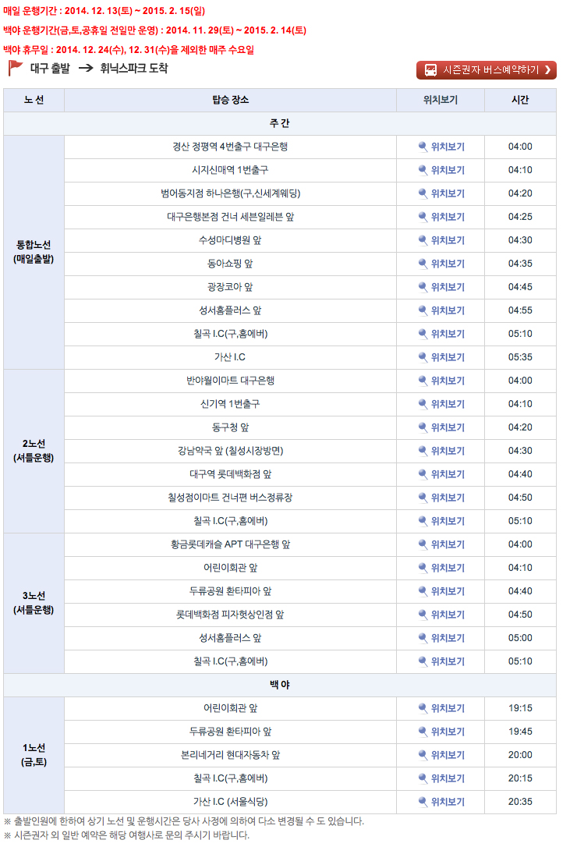Click magnifier icon for 반야월이마트 대구은행

(x=423, y=381)
